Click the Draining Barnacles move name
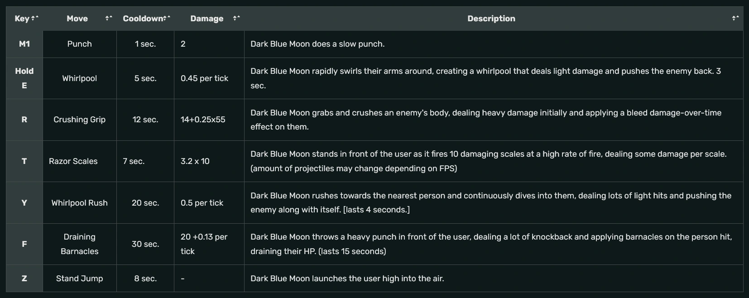This screenshot has width=749, height=298. [x=79, y=244]
